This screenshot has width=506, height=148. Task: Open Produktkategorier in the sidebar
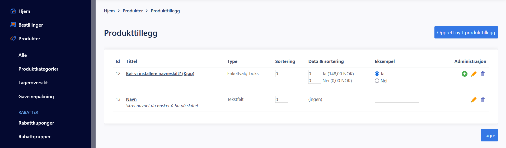click(38, 69)
